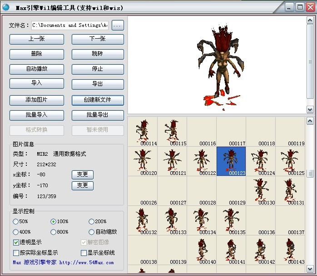Click the 文件名 path input field
Screen dimensions: 317x276
pos(70,26)
